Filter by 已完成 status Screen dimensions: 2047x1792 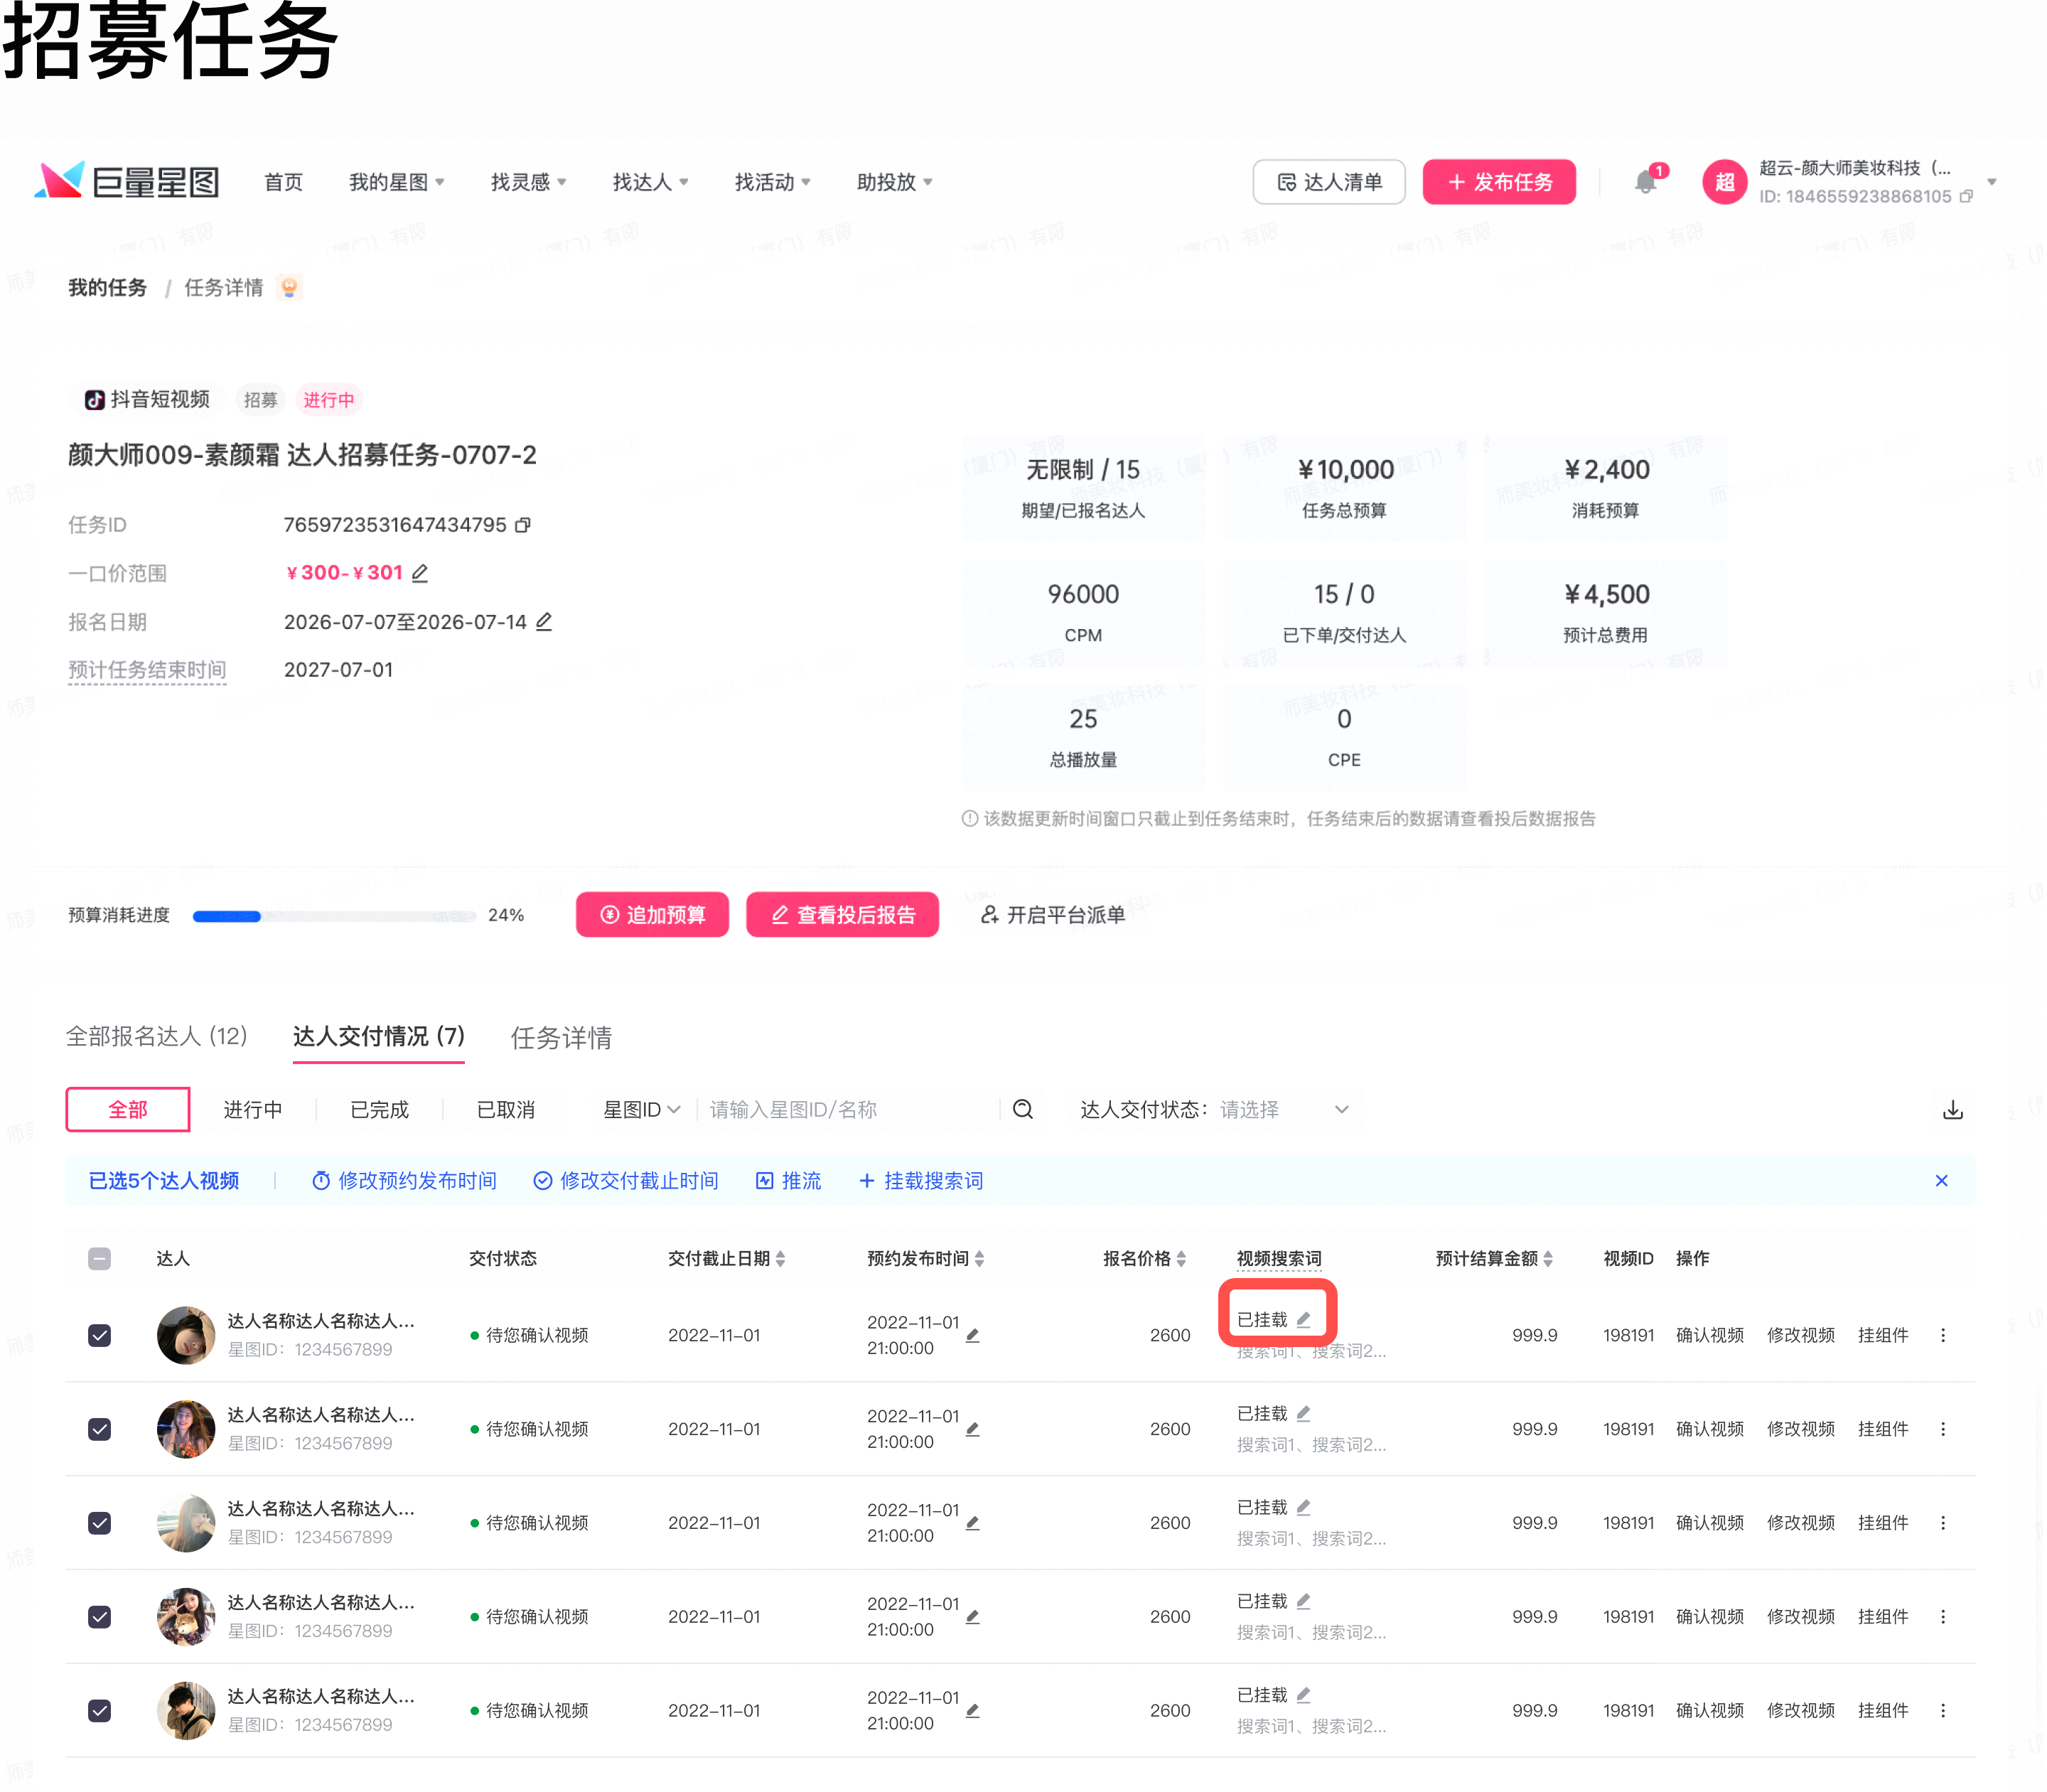[379, 1109]
